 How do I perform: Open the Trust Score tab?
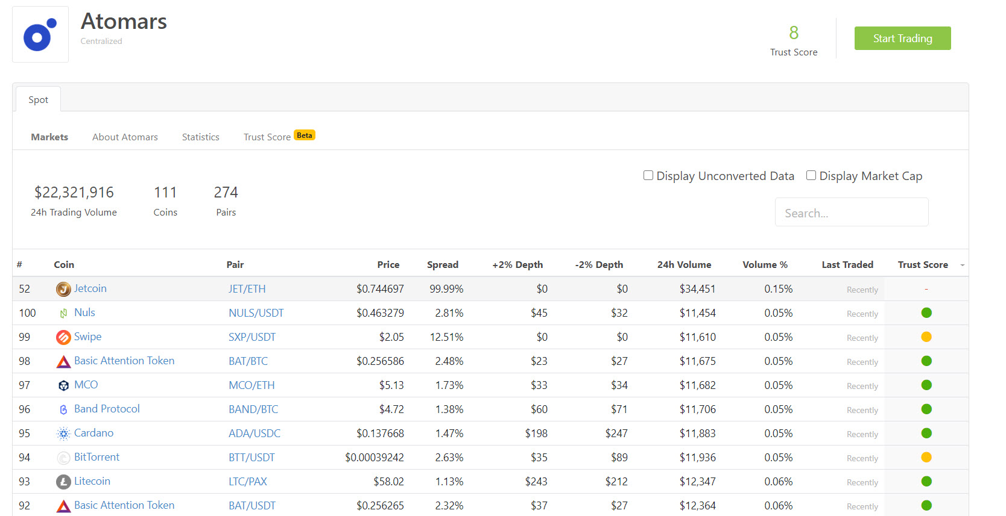(267, 137)
